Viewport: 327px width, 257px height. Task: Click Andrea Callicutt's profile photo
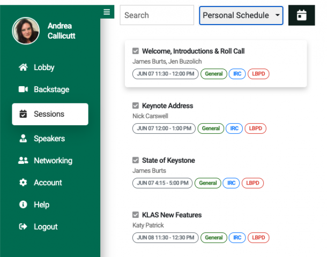26,31
